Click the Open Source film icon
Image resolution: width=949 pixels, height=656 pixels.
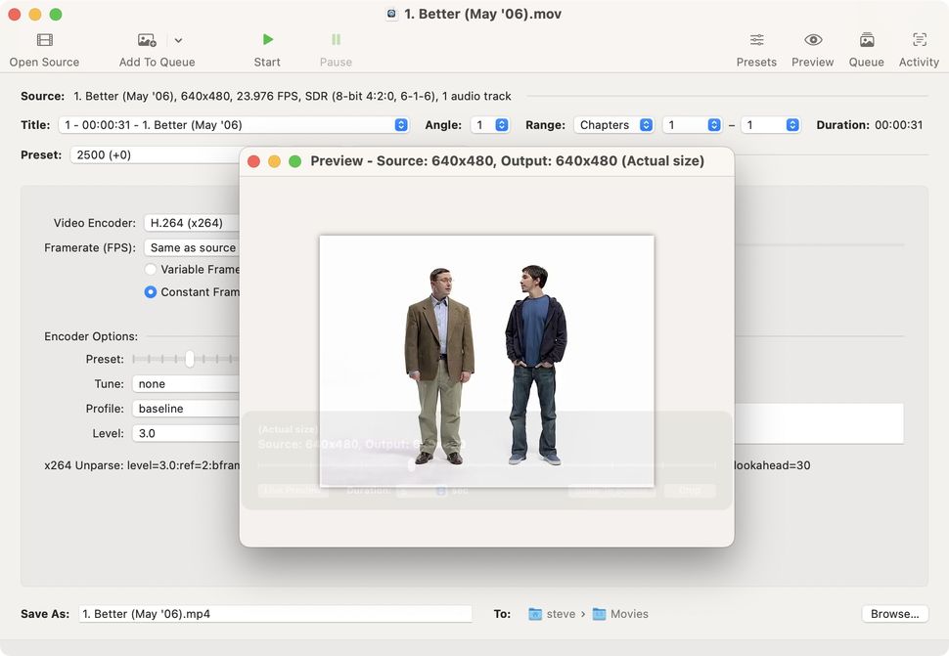(x=44, y=40)
